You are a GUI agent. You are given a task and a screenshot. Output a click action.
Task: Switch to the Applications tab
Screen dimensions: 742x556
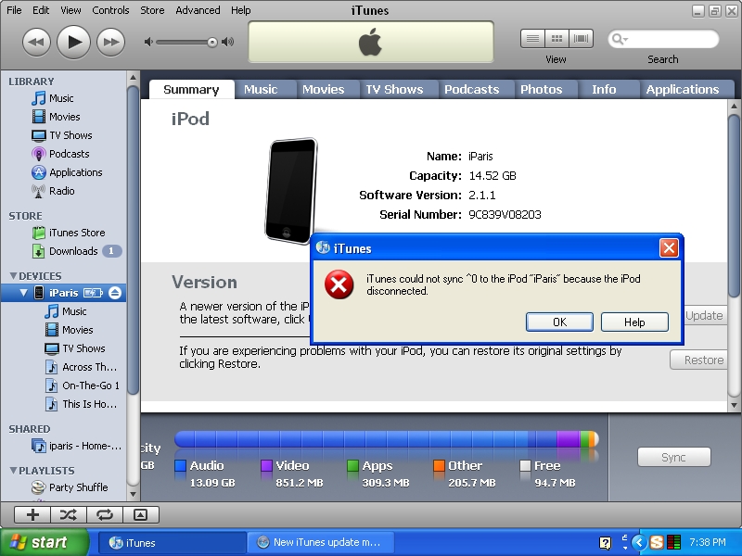tap(683, 89)
